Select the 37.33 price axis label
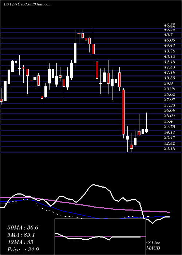182x255 pixels. coord(170,105)
